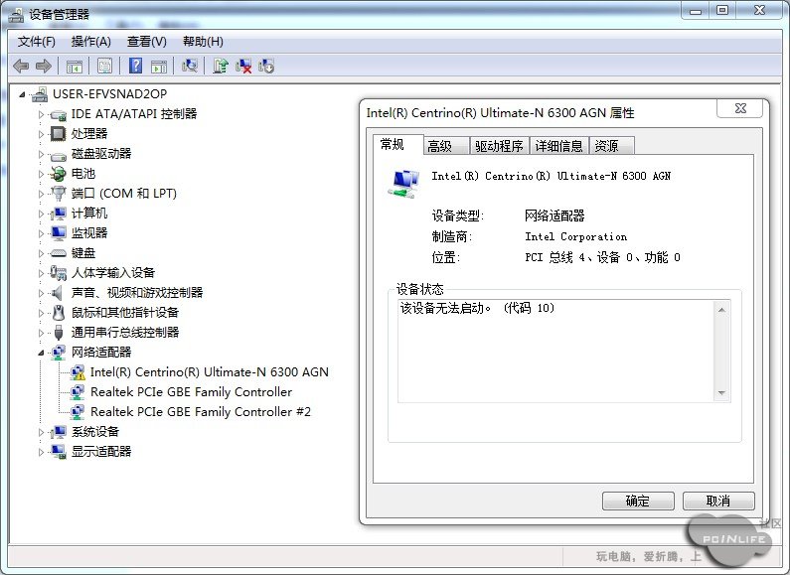The height and width of the screenshot is (575, 790).
Task: Click the show/hide console tree icon
Action: [75, 66]
